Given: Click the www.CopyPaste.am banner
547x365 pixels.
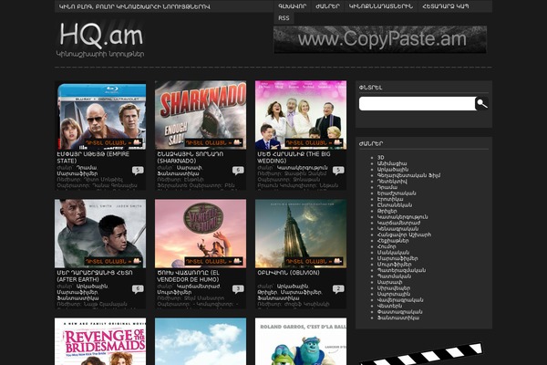Looking at the screenshot, I should pos(380,39).
